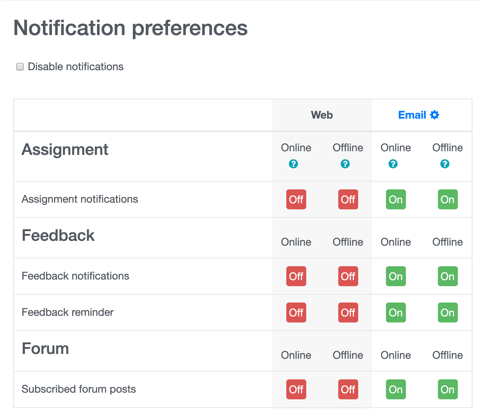Viewport: 482px width, 409px height.
Task: Turn on Web Offline for Feedback reminder
Action: [x=348, y=312]
